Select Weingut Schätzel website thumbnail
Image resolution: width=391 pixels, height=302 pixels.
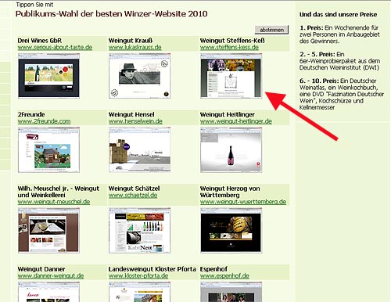click(x=140, y=231)
